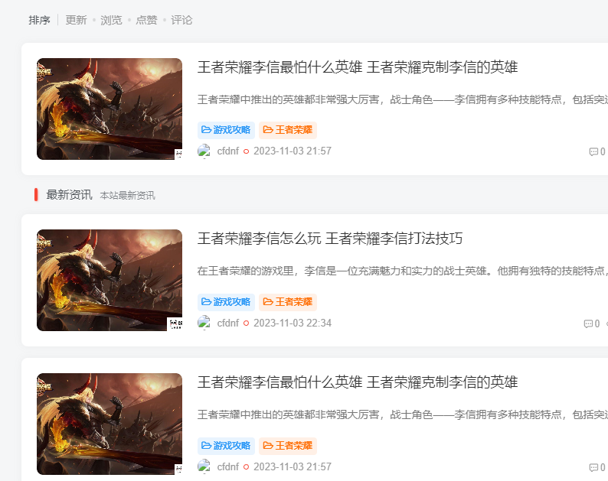Sort articles by 浏览
This screenshot has height=481, width=608.
[x=111, y=20]
